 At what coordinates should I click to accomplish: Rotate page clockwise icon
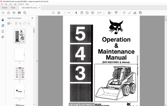(29, 23)
